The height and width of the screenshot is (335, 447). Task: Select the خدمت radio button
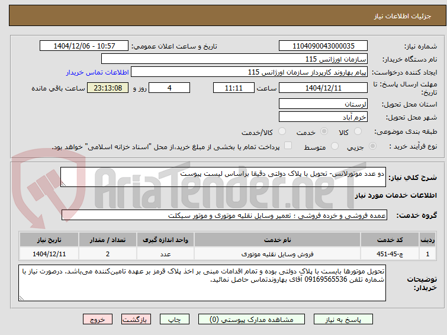(324, 131)
